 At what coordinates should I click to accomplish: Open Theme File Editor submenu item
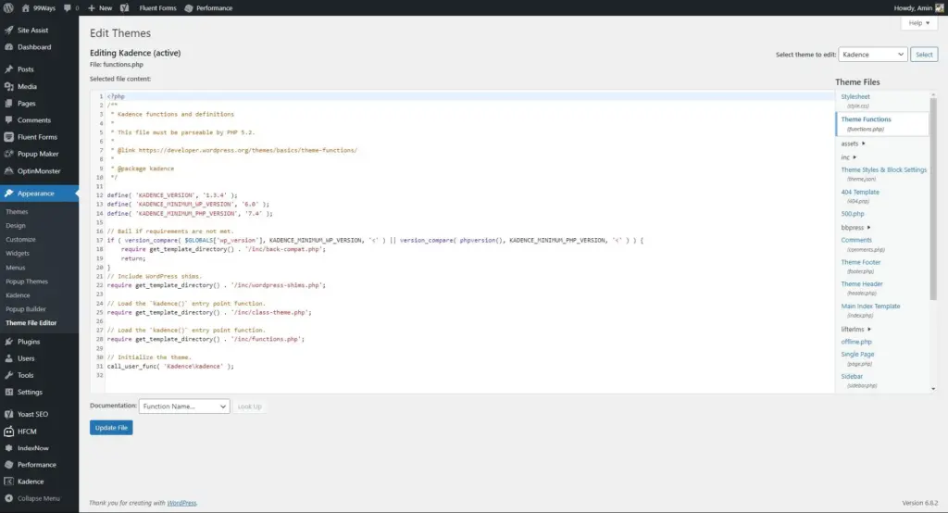tap(31, 323)
